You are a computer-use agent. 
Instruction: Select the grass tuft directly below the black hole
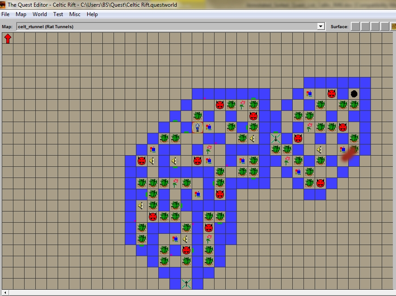354,105
